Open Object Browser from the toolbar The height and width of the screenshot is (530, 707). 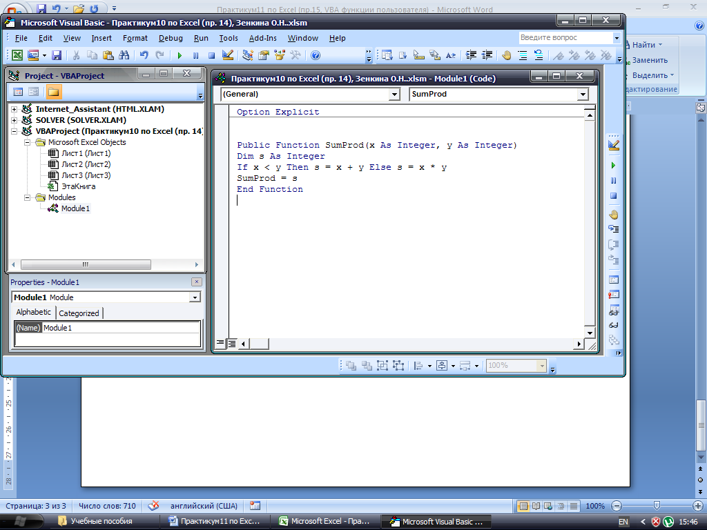[x=280, y=55]
